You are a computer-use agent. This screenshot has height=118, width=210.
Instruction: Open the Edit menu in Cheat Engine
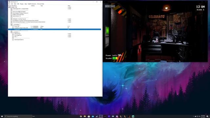(12, 4)
